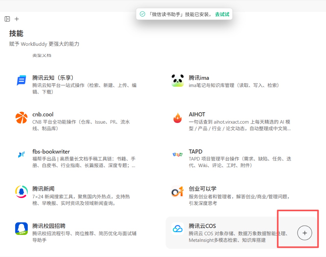326x257 pixels.
Task: Click the 福帮手出品 description text
Action: (84, 162)
